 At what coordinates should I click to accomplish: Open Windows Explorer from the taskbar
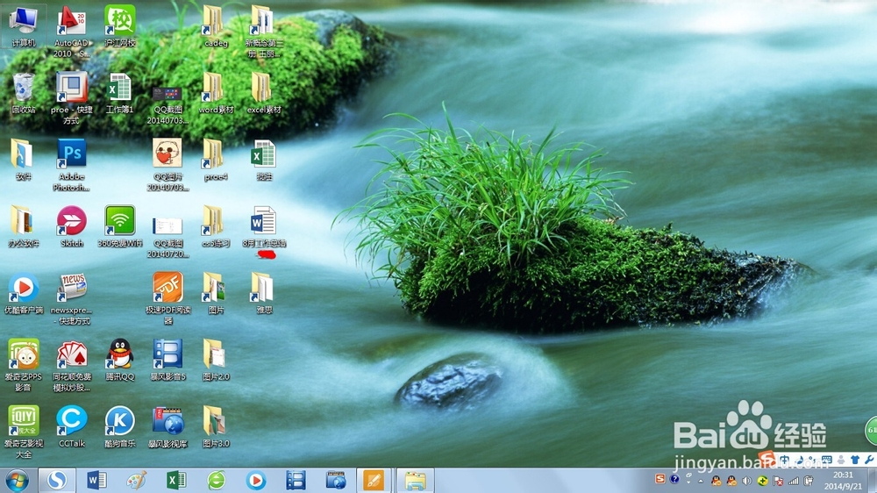[x=415, y=480]
